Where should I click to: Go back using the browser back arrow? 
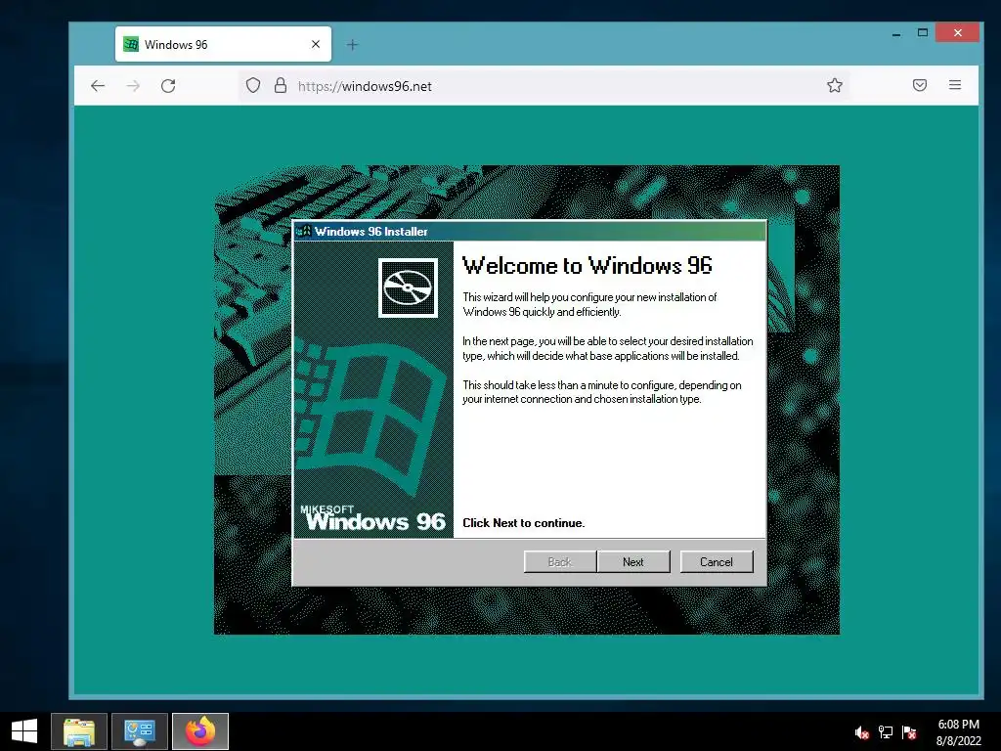[98, 86]
